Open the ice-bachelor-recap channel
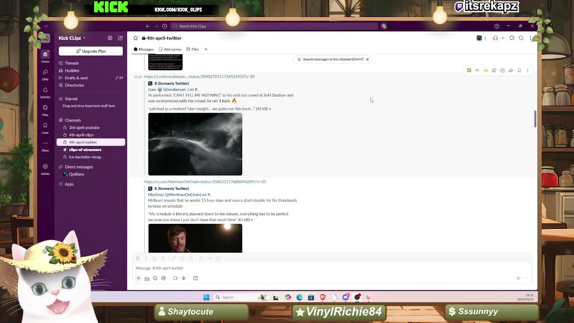The height and width of the screenshot is (323, 574). coord(85,157)
